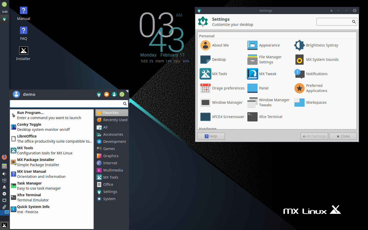Launch Quick System Info
Image resolution: width=368 pixels, height=230 pixels.
[x=52, y=209]
